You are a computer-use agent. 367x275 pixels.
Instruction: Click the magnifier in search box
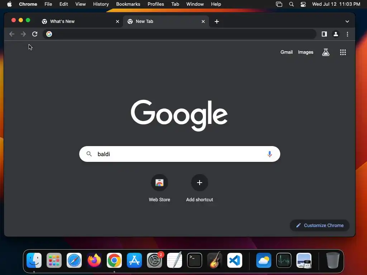coord(89,154)
